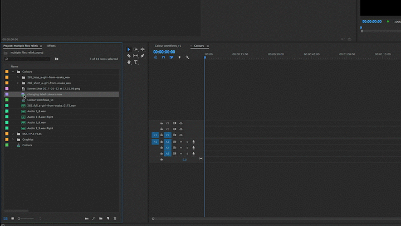Collapse the Colours bin
The height and width of the screenshot is (226, 401).
(13, 71)
